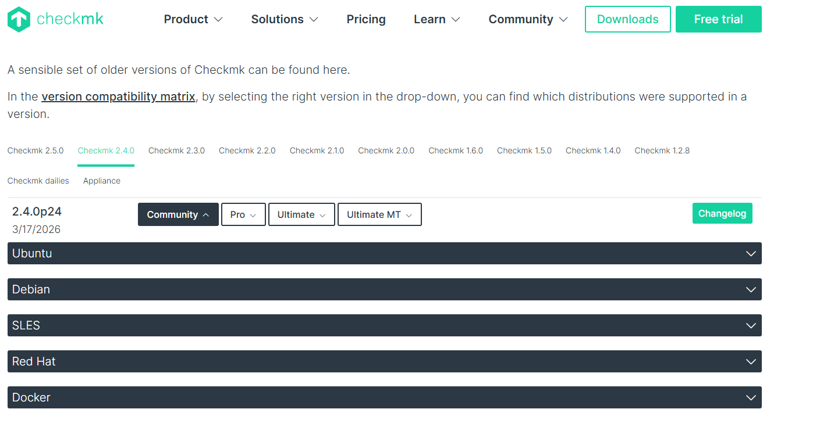This screenshot has height=427, width=820.
Task: Expand the Red Hat downloads section
Action: pos(385,361)
